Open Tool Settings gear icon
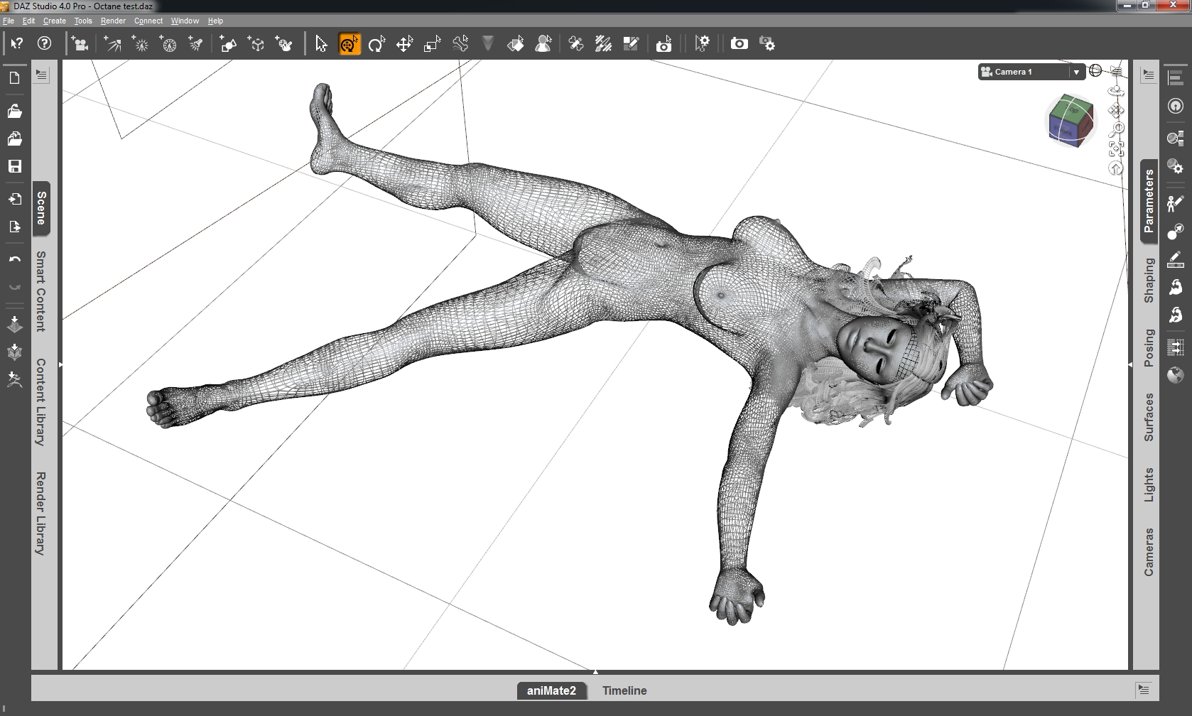This screenshot has width=1192, height=716. tap(703, 45)
